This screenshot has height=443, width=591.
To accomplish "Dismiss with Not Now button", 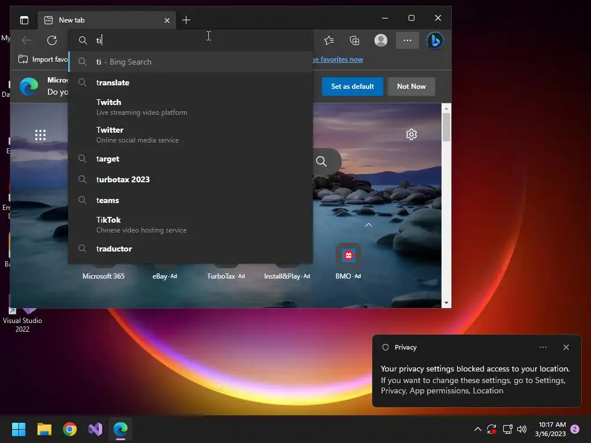I will point(411,87).
